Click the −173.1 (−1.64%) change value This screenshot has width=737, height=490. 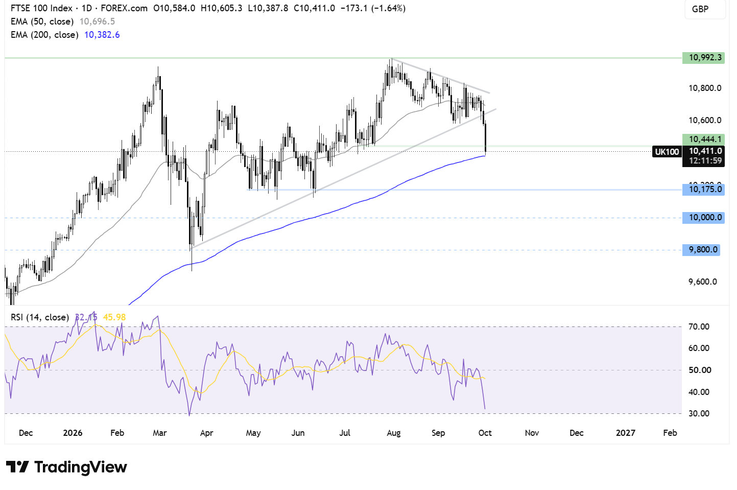click(x=373, y=8)
